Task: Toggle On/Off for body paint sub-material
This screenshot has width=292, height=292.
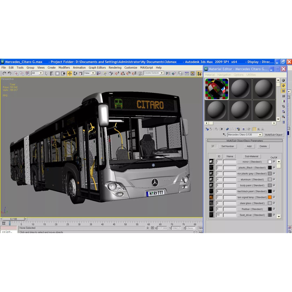Action: pos(274,185)
